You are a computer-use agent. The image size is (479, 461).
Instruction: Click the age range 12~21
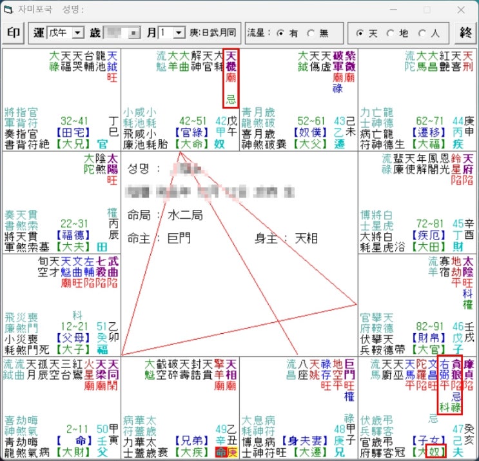point(74,327)
